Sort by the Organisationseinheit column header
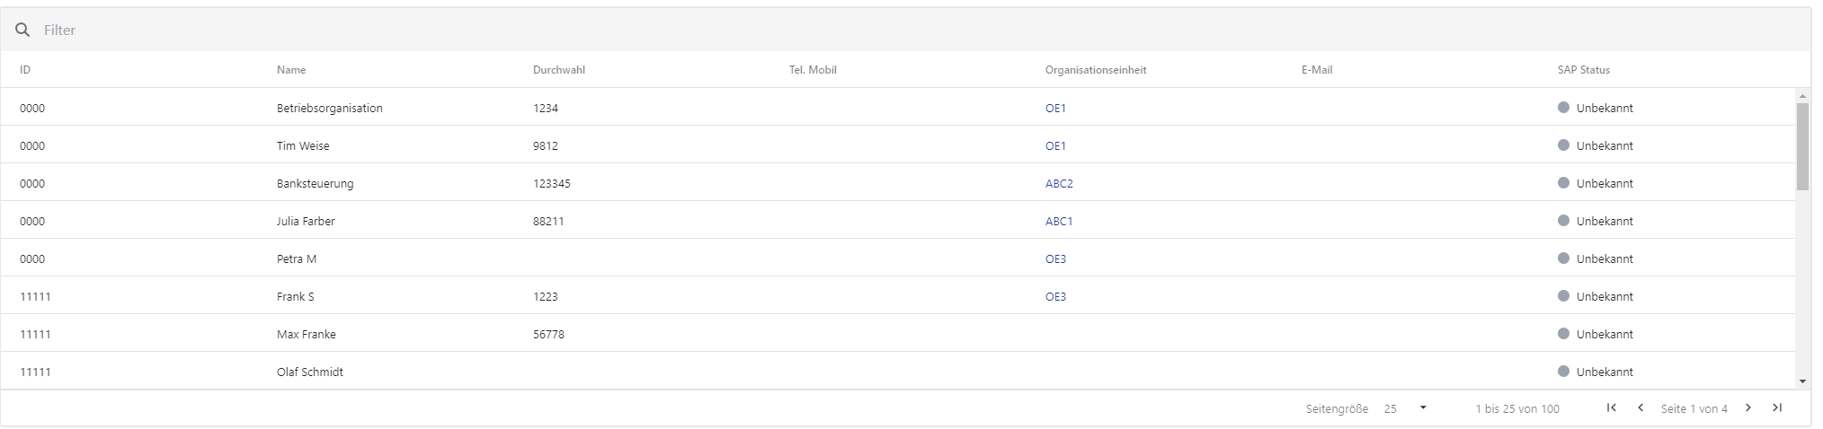This screenshot has width=1823, height=429. click(1095, 70)
